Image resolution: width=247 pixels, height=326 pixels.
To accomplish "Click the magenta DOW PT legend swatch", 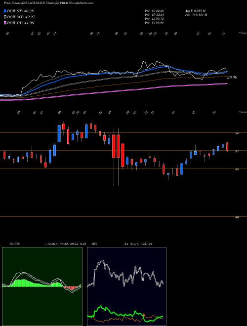I will point(5,23).
